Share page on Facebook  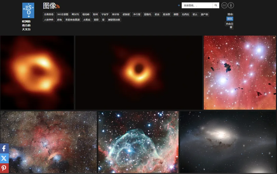click(4, 148)
